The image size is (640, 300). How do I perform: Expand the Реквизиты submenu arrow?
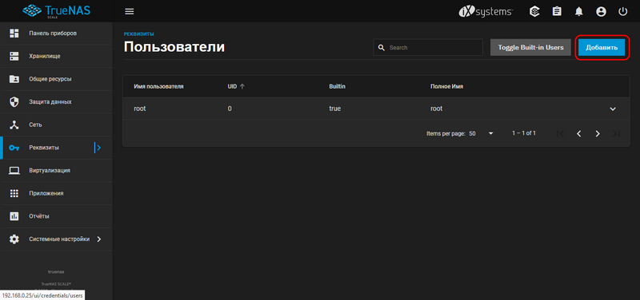pos(98,148)
